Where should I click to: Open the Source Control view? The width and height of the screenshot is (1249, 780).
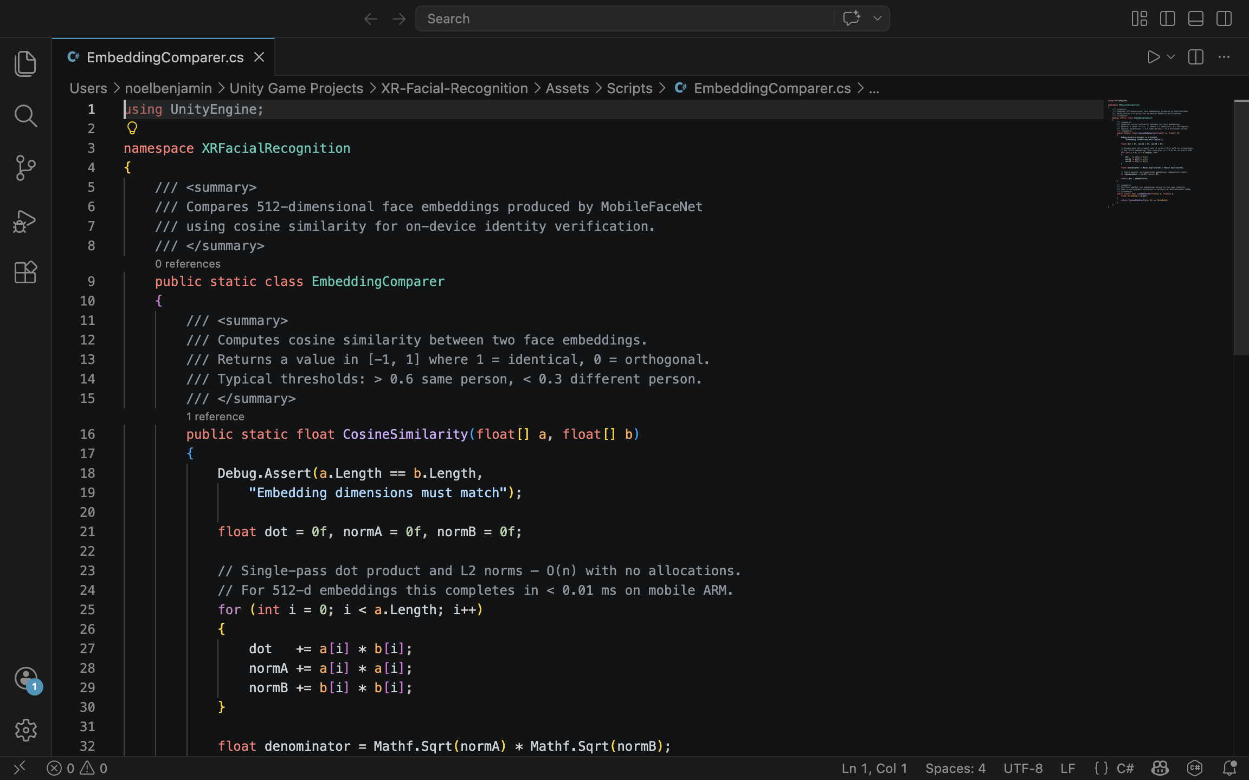click(25, 168)
